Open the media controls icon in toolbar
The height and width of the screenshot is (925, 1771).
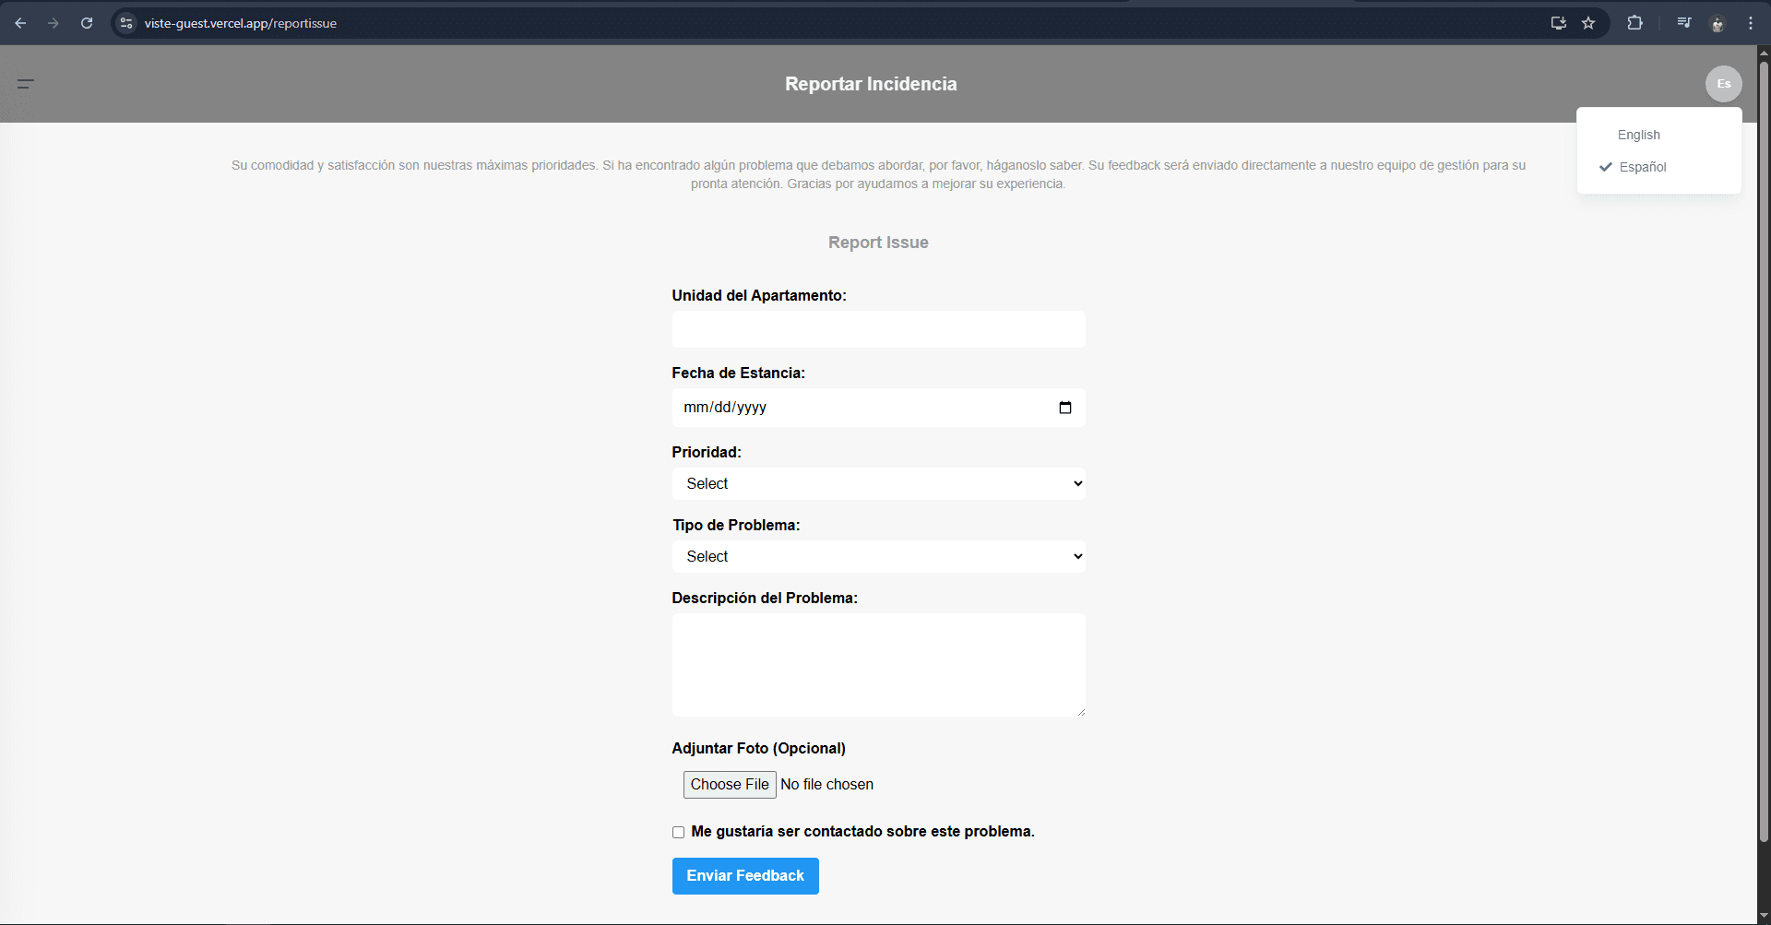coord(1683,23)
